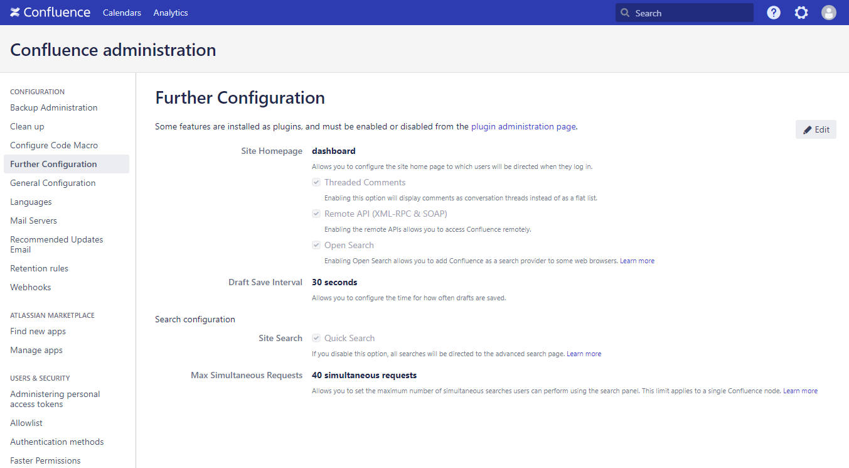Toggle the Remote API checkbox
Viewport: 849px width, 468px height.
(x=316, y=214)
